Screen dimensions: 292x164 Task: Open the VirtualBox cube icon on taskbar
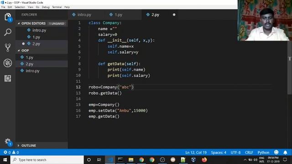193,160
